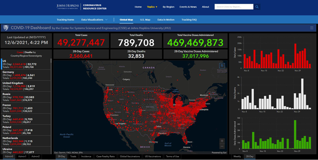
Task: Open the By Region menu item
Action: [168, 7]
